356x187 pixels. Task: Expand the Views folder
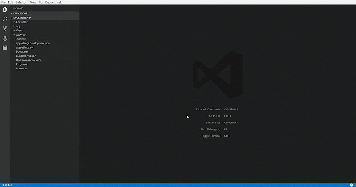tap(44, 30)
